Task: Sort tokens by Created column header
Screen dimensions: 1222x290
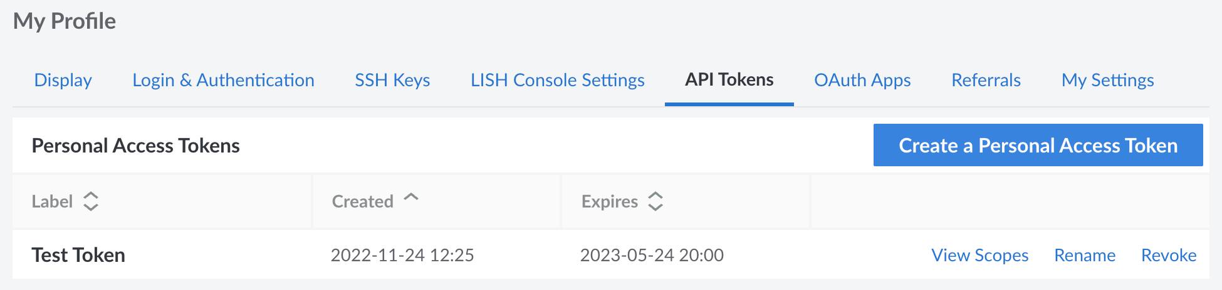Action: point(362,201)
